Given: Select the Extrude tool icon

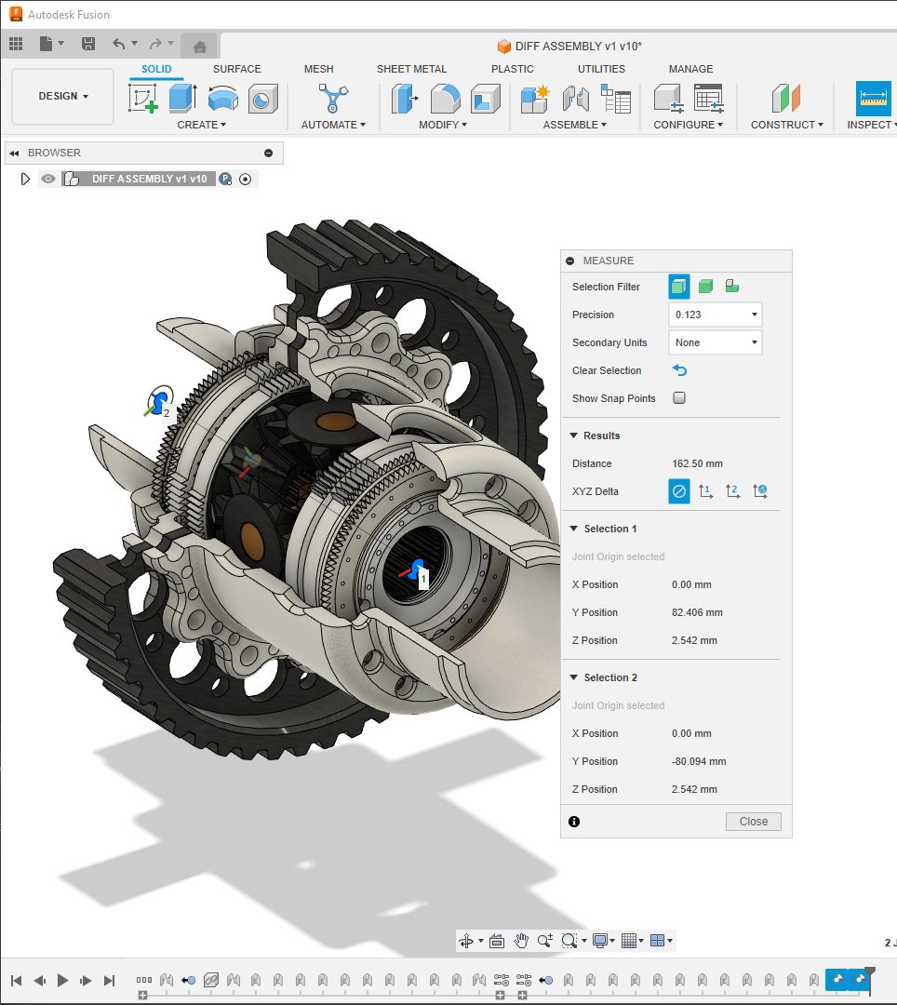Looking at the screenshot, I should pyautogui.click(x=182, y=98).
